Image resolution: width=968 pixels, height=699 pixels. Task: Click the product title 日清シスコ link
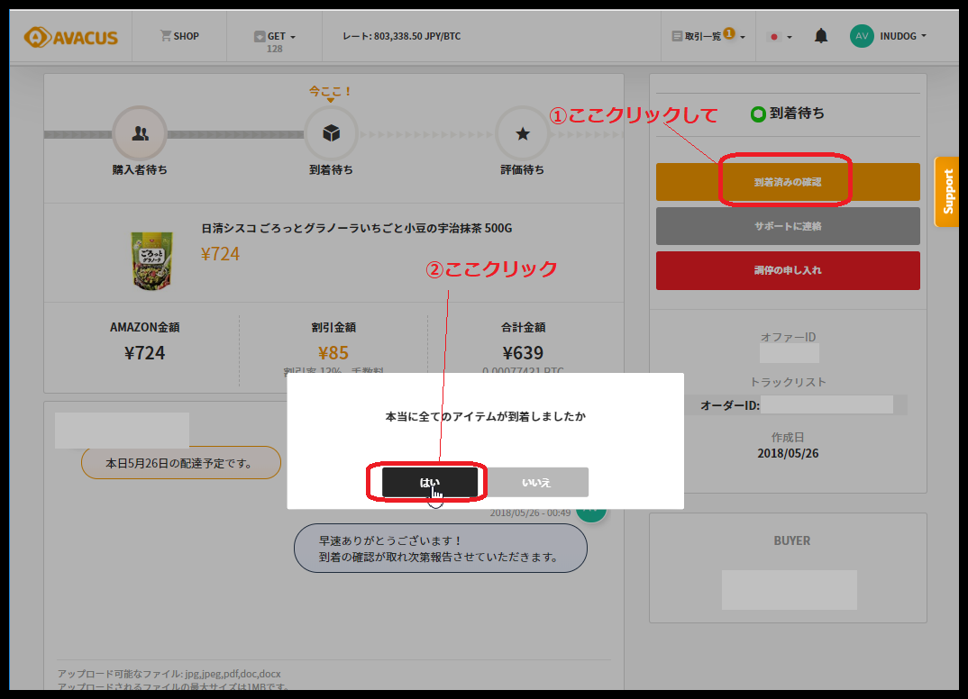(356, 229)
